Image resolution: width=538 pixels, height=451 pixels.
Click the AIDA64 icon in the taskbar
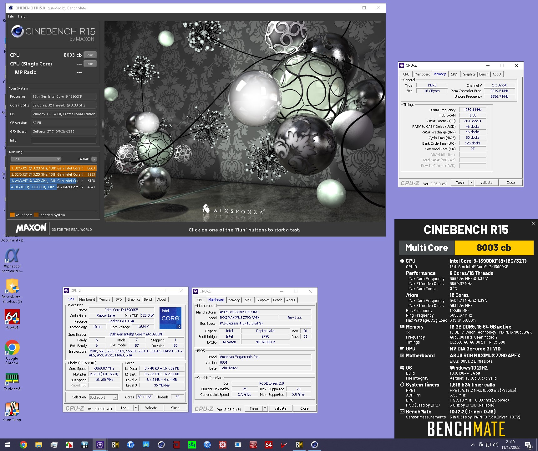pos(268,445)
